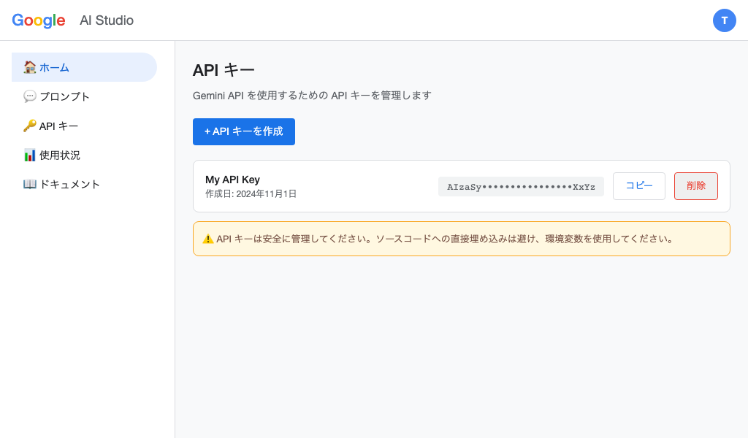Click the speech bubble icon beside プロンプト
This screenshot has width=748, height=438.
29,96
